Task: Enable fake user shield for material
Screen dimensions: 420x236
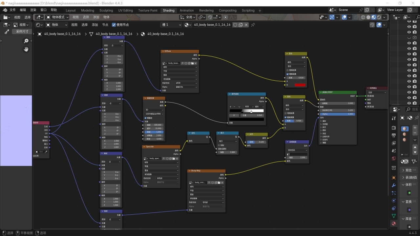Action: point(235,25)
